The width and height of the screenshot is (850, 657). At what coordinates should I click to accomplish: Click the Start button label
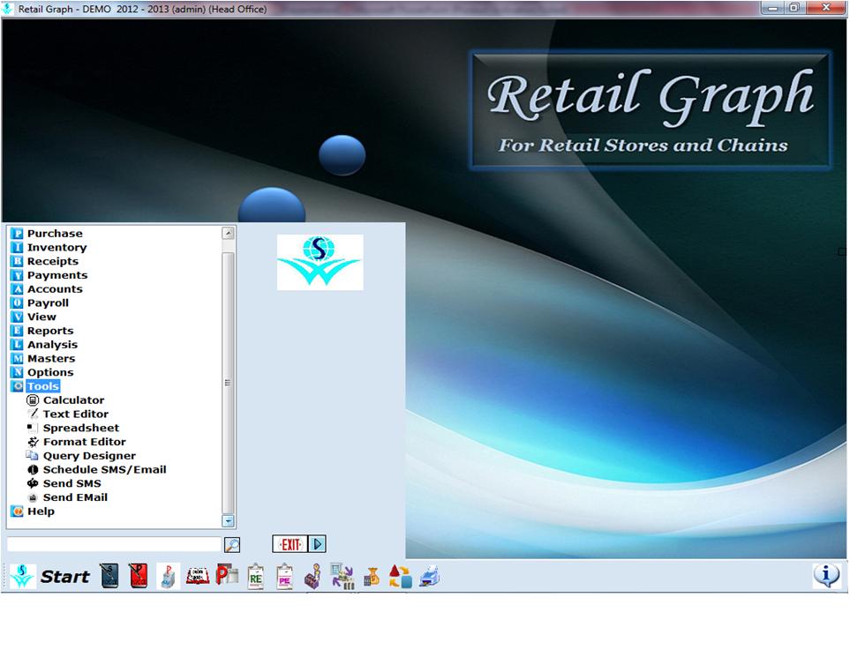[65, 577]
